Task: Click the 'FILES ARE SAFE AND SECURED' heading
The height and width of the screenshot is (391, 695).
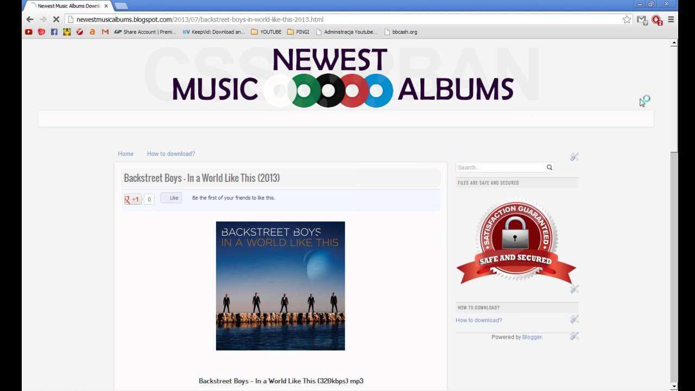Action: (x=488, y=183)
